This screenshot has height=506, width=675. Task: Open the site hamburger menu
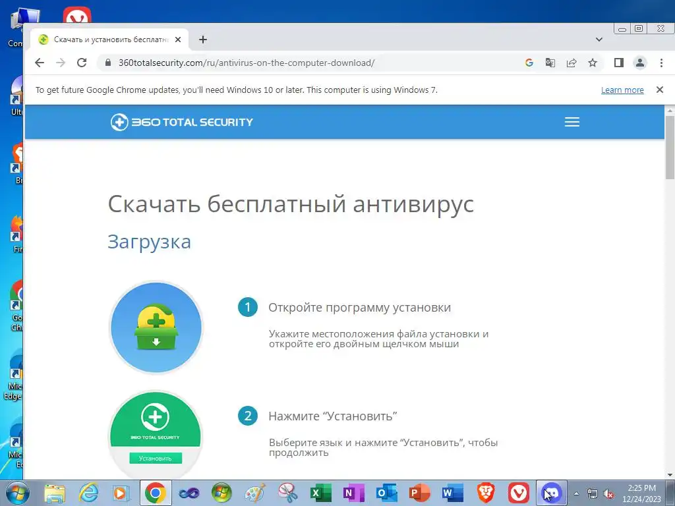point(572,122)
